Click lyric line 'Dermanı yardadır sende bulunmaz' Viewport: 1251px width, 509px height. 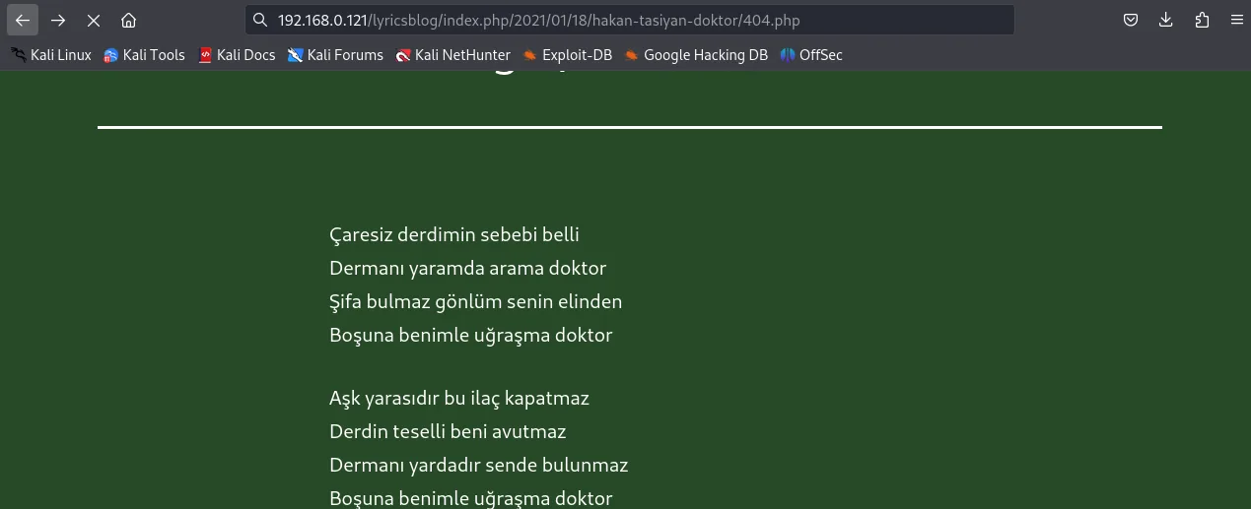479,466
